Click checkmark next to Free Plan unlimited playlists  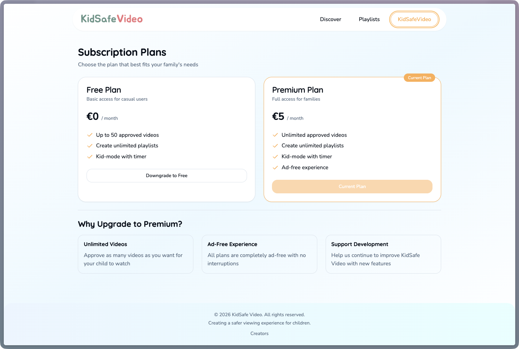coord(90,145)
